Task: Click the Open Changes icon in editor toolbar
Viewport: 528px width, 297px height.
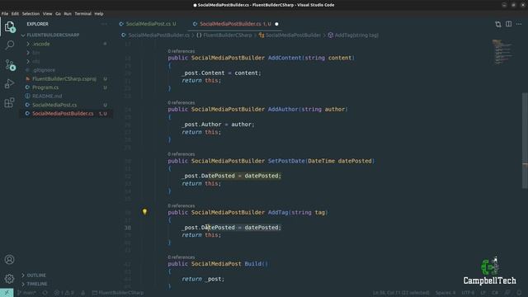Action: (498, 24)
